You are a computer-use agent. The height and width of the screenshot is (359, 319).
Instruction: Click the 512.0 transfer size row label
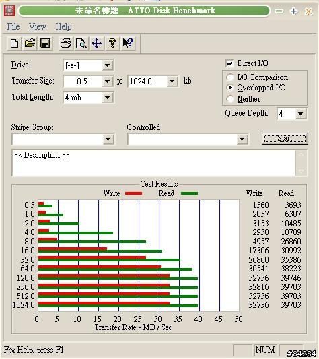pyautogui.click(x=26, y=296)
